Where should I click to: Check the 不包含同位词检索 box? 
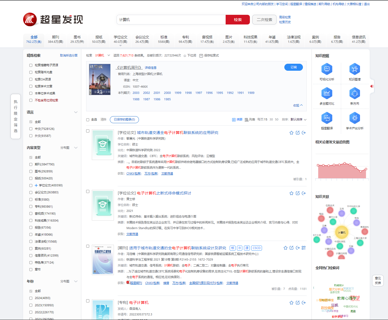[x=31, y=100]
